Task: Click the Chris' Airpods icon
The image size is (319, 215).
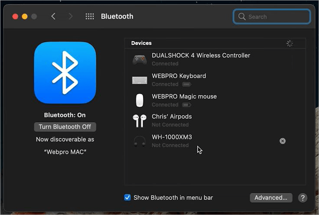Action: click(x=140, y=121)
